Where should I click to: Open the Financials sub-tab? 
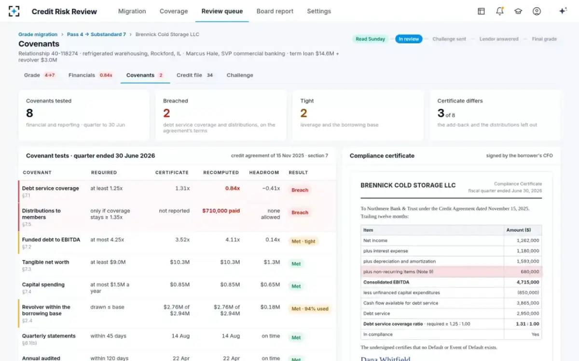pyautogui.click(x=91, y=75)
